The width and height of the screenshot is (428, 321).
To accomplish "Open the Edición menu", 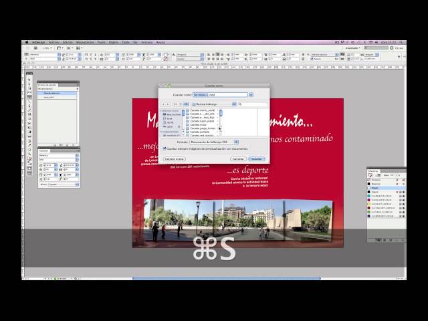I will 68,42.
